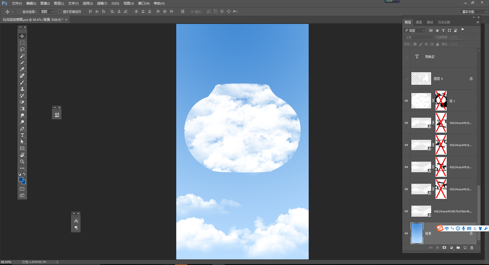Image resolution: width=489 pixels, height=265 pixels.
Task: Open Move tool preset picker arrow
Action: point(12,12)
